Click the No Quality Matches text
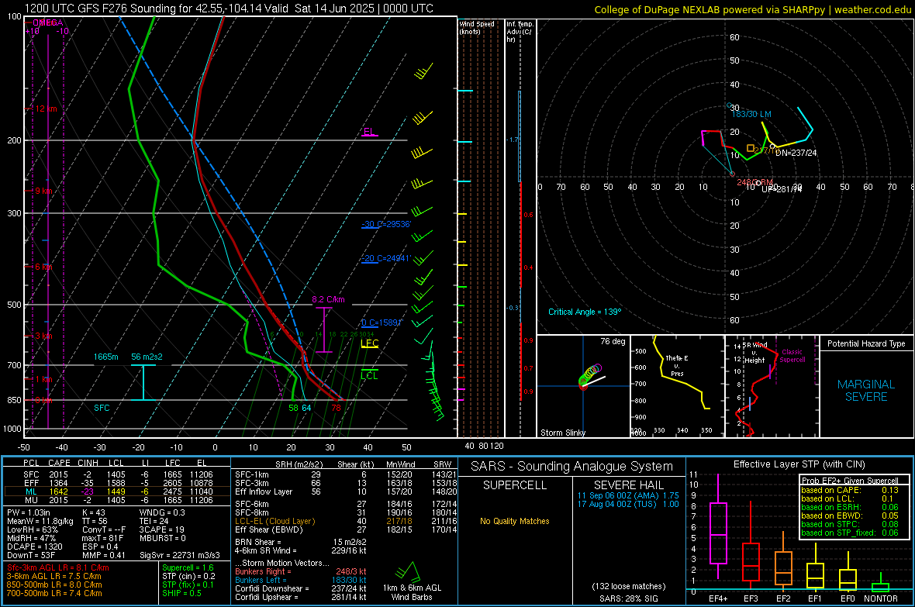Screen dimensions: 915x607 [515, 521]
